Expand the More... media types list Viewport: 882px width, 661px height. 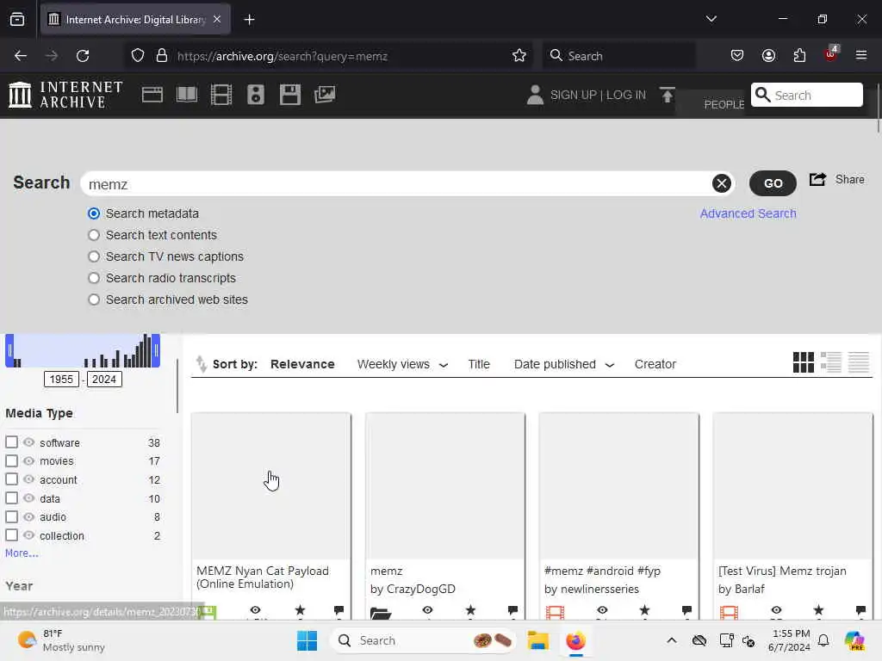coord(22,553)
